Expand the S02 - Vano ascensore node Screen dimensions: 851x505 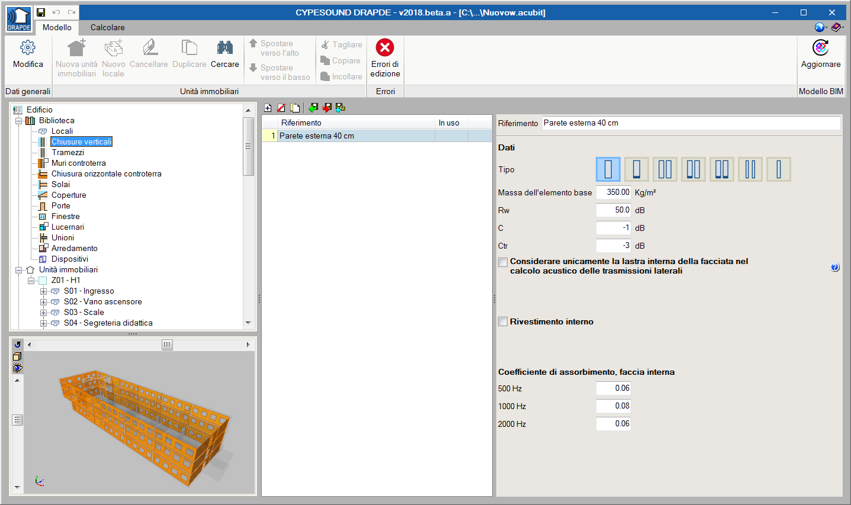(x=43, y=302)
